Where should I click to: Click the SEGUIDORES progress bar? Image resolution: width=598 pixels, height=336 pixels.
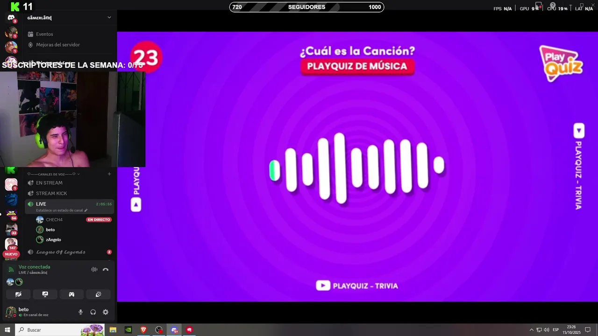tap(306, 7)
